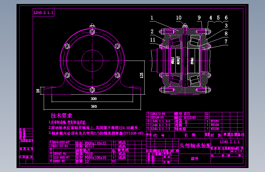Click the oil cup fitting atop the front view housing
265x172 pixels.
[92, 26]
